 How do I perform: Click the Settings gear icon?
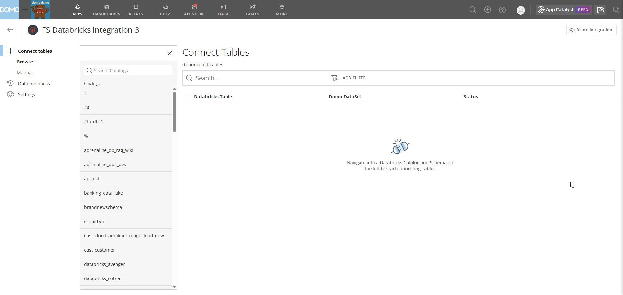10,94
